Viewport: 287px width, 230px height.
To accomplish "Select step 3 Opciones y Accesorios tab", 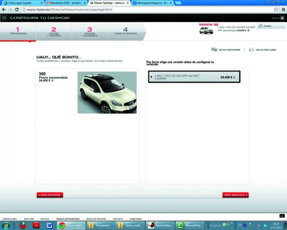I will pos(90,31).
